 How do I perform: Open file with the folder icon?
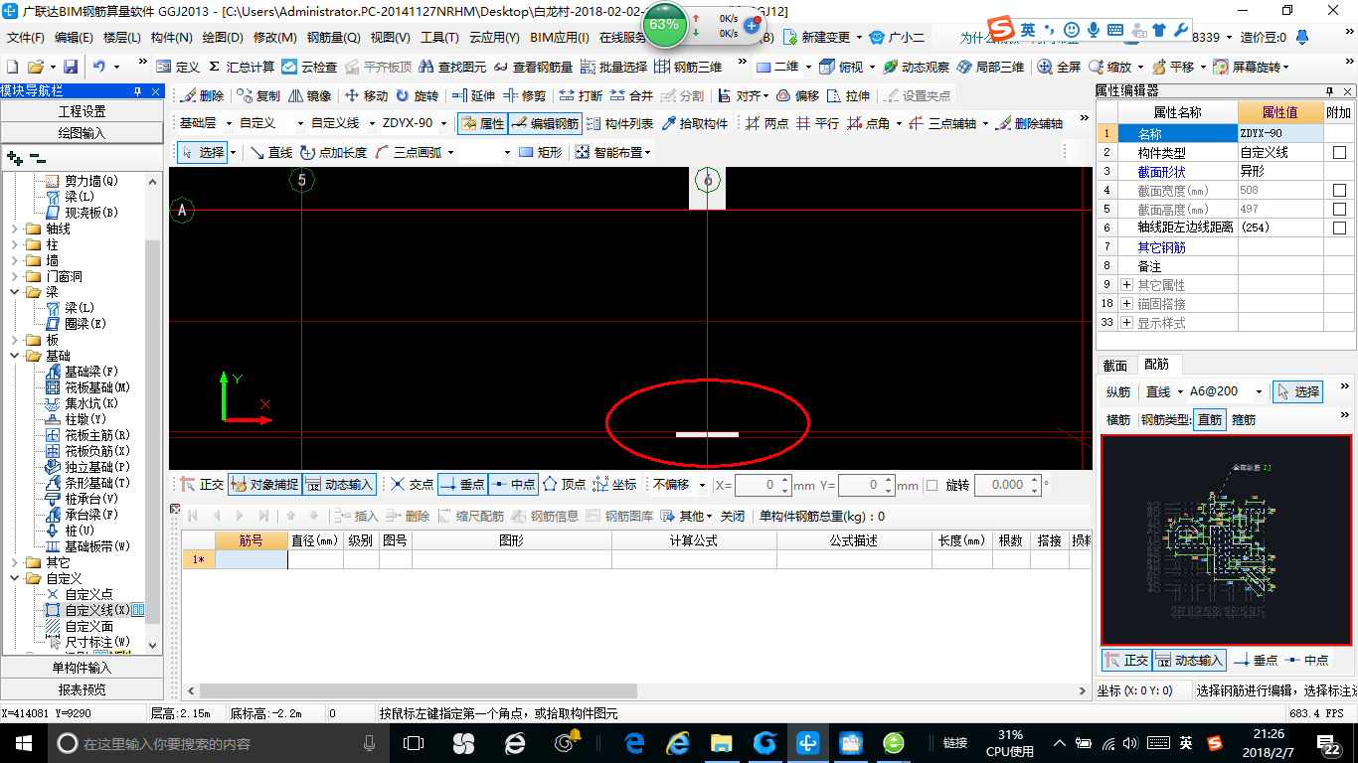coord(36,68)
